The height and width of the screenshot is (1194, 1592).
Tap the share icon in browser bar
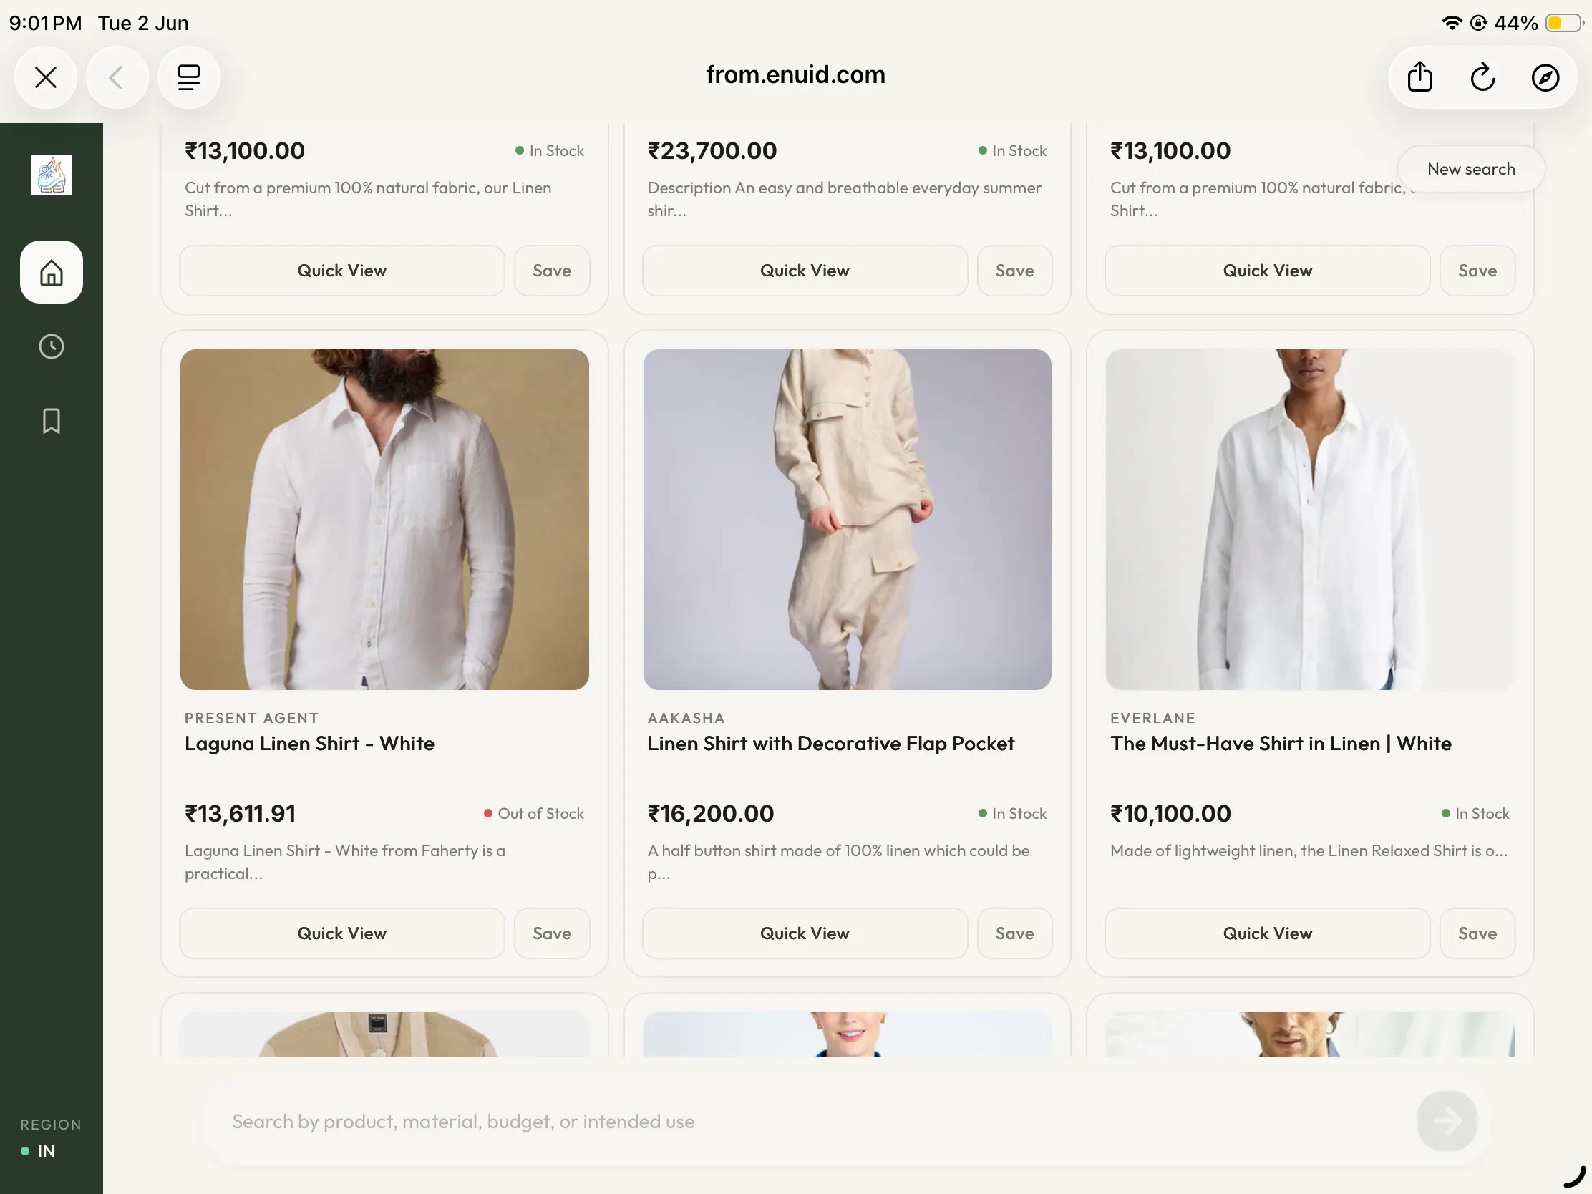point(1419,77)
